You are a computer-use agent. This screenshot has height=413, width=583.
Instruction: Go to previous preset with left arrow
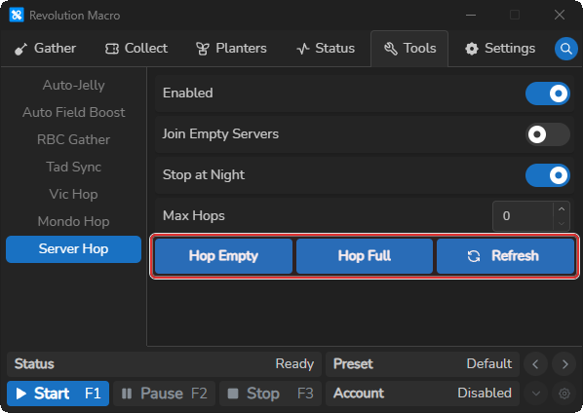point(535,364)
